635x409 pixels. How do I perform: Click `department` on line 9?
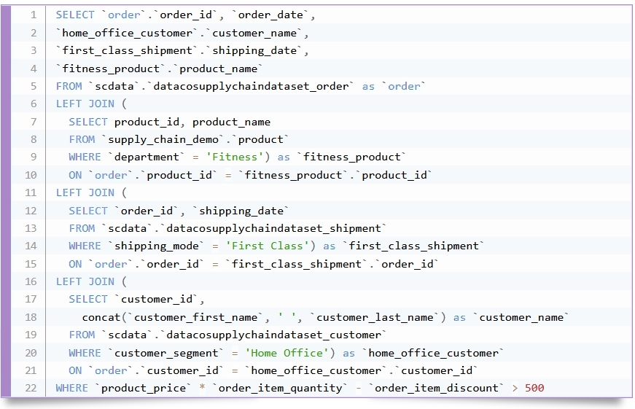click(147, 157)
